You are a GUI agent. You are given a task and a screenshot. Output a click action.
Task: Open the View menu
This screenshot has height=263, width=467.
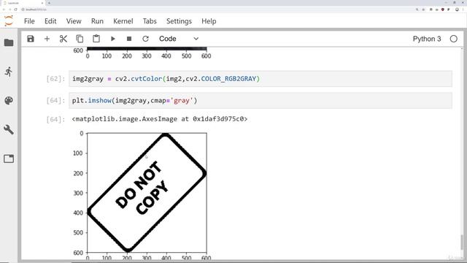(x=74, y=21)
